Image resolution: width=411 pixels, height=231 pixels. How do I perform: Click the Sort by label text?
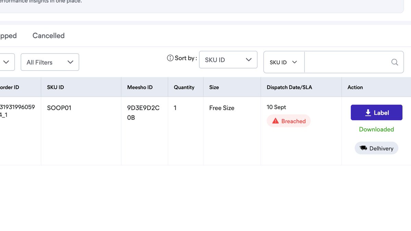pyautogui.click(x=186, y=58)
